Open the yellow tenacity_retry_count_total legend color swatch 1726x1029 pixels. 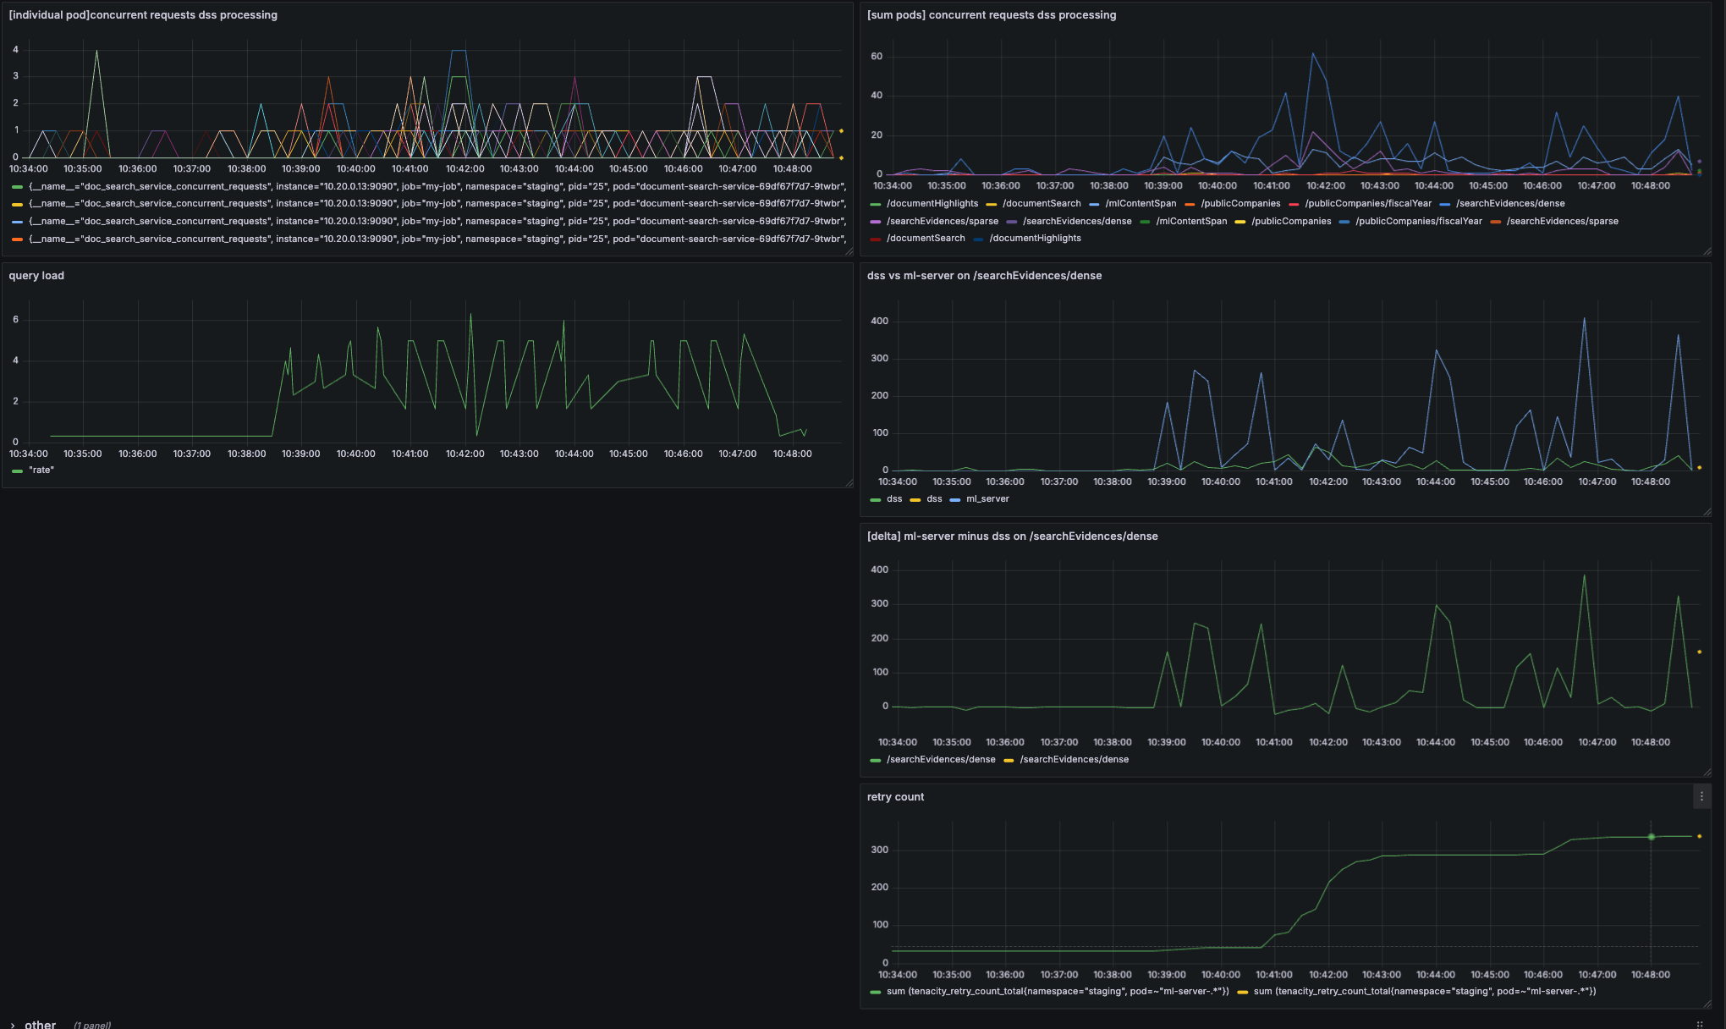point(1242,992)
